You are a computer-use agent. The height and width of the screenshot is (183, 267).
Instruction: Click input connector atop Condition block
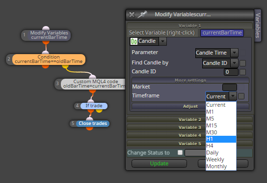click(46, 53)
